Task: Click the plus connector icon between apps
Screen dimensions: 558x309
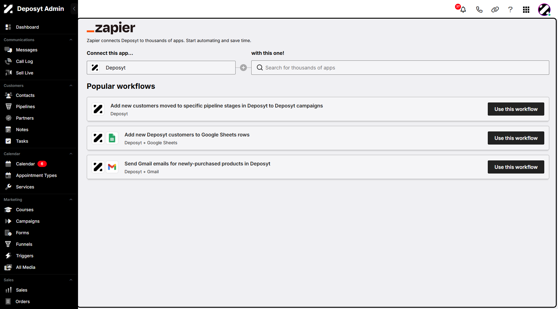Action: (243, 68)
